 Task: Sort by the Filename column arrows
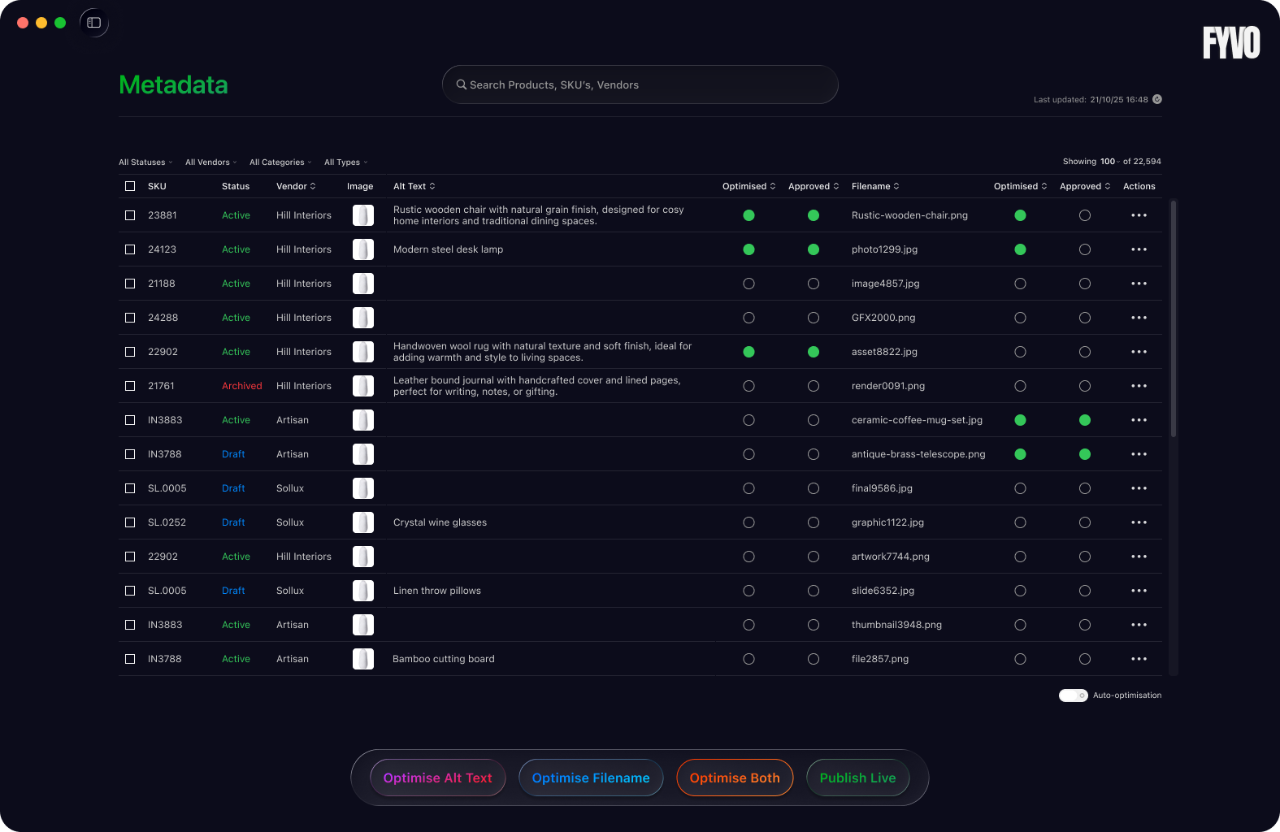click(x=896, y=186)
